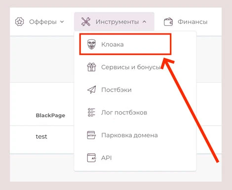The width and height of the screenshot is (232, 190).
Task: Choose Сервисы и бонусы menu entry
Action: [131, 67]
